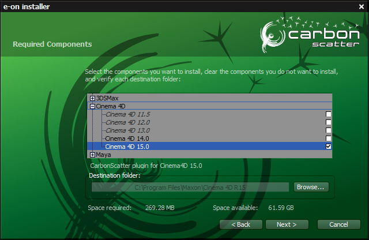The width and height of the screenshot is (369, 240).
Task: Select the Cinema 4D 14.0 row
Action: [x=209, y=138]
